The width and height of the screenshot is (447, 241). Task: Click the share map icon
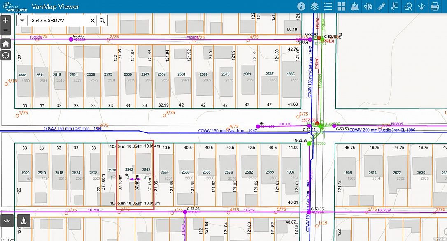[421, 7]
